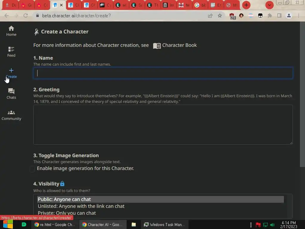The width and height of the screenshot is (305, 229).
Task: Click the browser forward arrow
Action: click(16, 16)
